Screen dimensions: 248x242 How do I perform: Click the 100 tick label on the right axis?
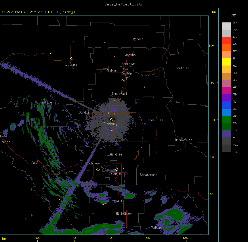[211, 45]
